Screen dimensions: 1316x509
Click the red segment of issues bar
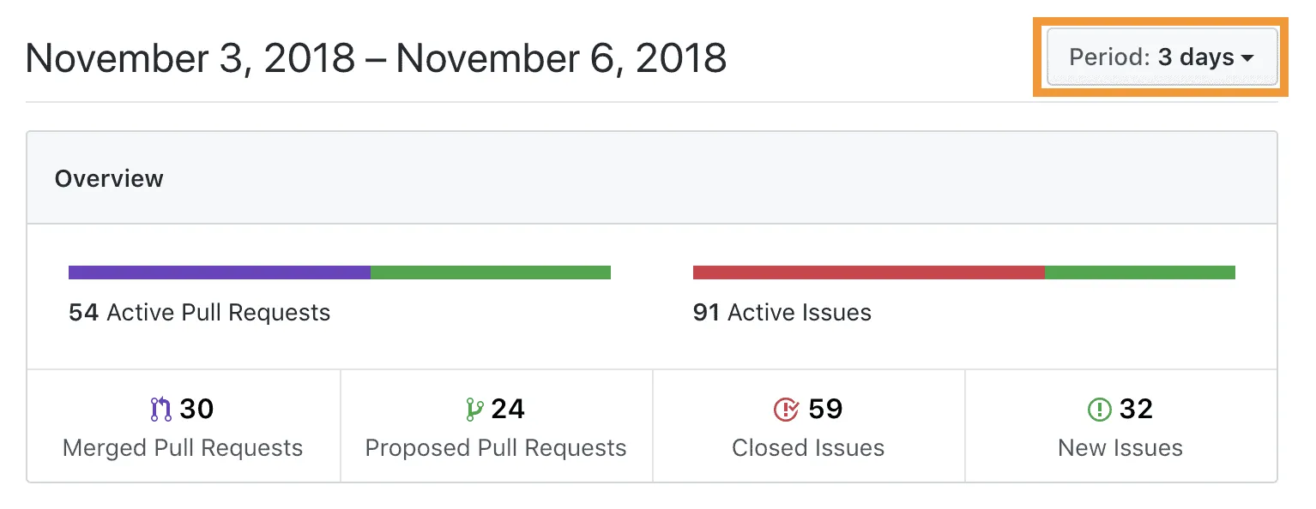(x=868, y=272)
